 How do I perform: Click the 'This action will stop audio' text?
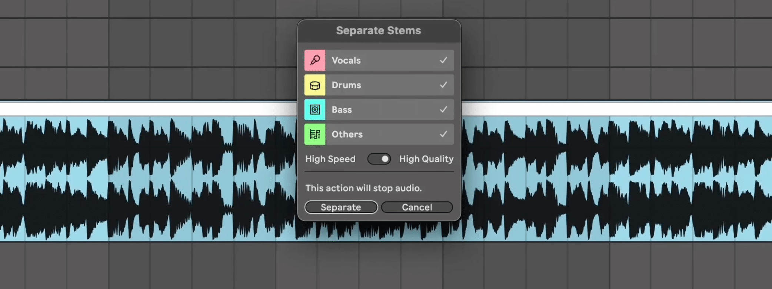(363, 188)
